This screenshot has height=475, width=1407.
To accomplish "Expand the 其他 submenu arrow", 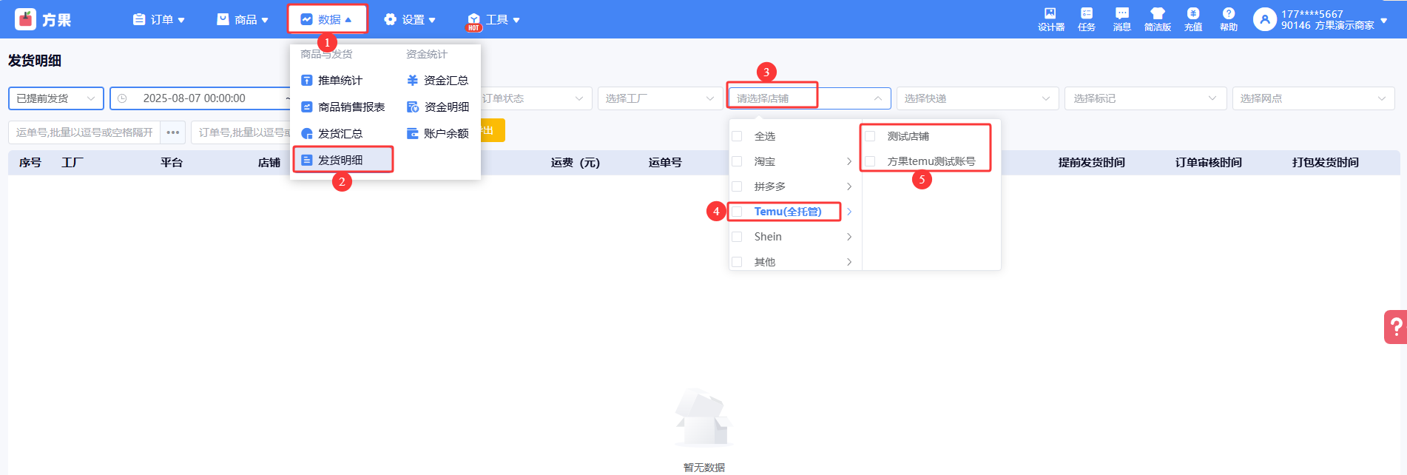I will point(849,262).
